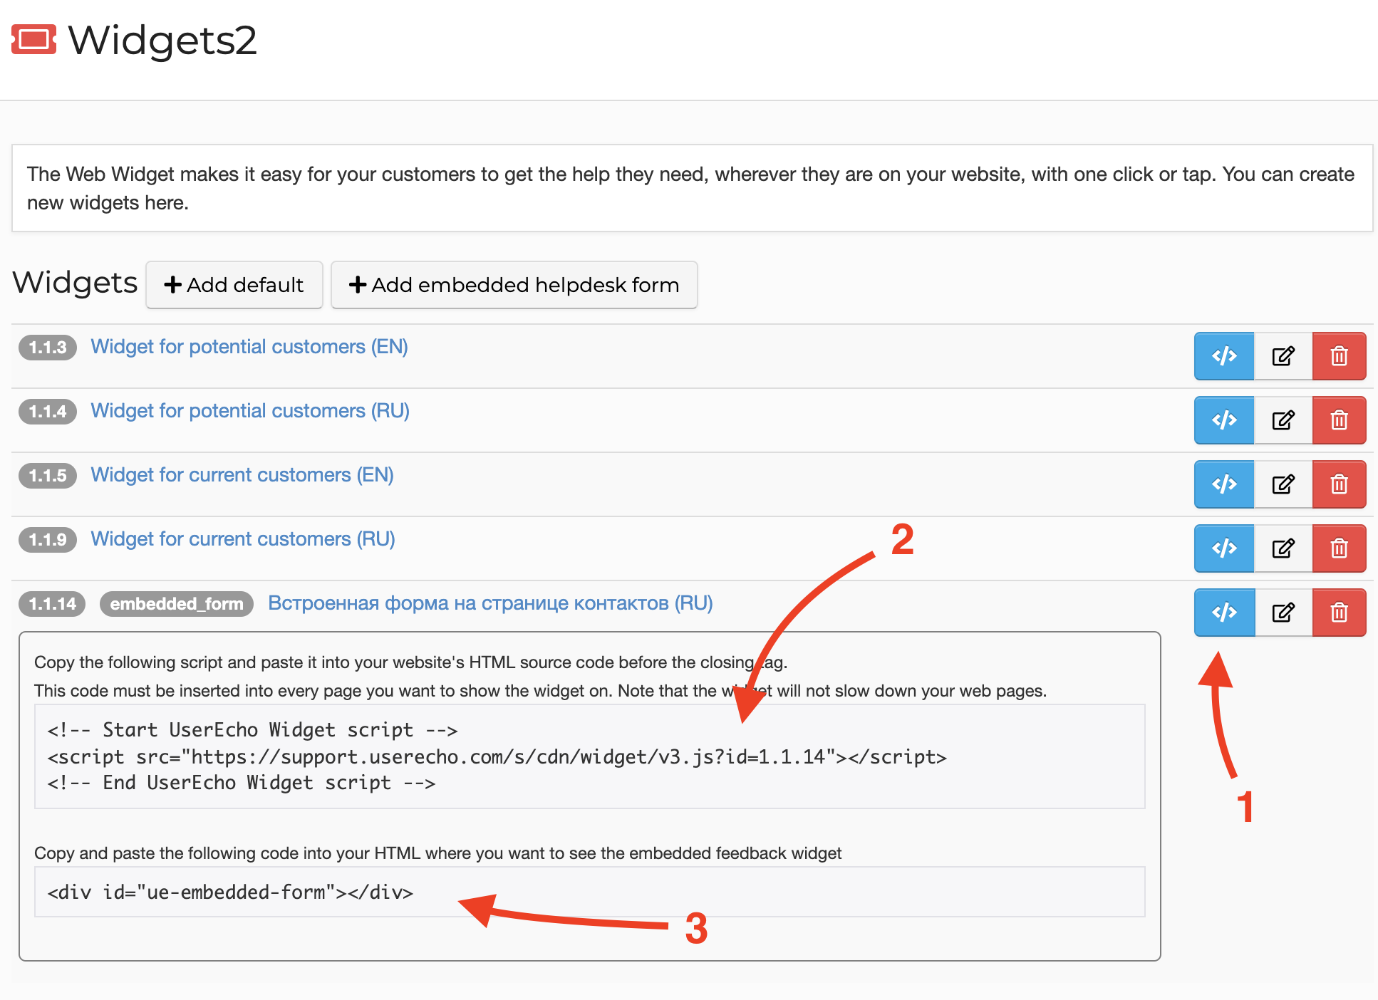Click the 'Copy and paste the following code' instruction
This screenshot has height=1000, width=1378.
click(x=437, y=853)
